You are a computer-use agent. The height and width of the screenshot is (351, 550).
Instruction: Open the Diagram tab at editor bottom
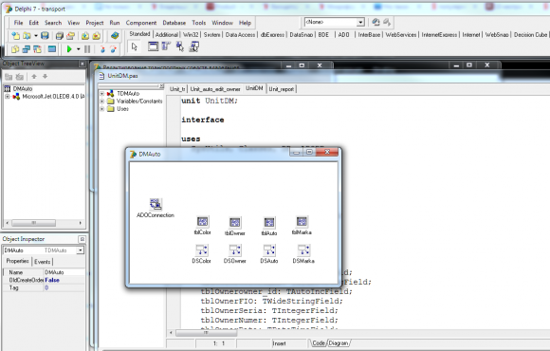tap(339, 343)
